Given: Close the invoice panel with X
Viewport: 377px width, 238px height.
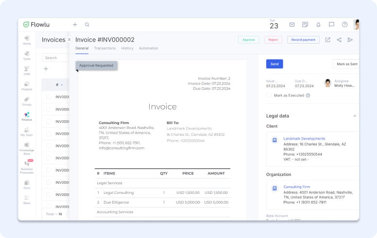Looking at the screenshot, I should pos(69,40).
